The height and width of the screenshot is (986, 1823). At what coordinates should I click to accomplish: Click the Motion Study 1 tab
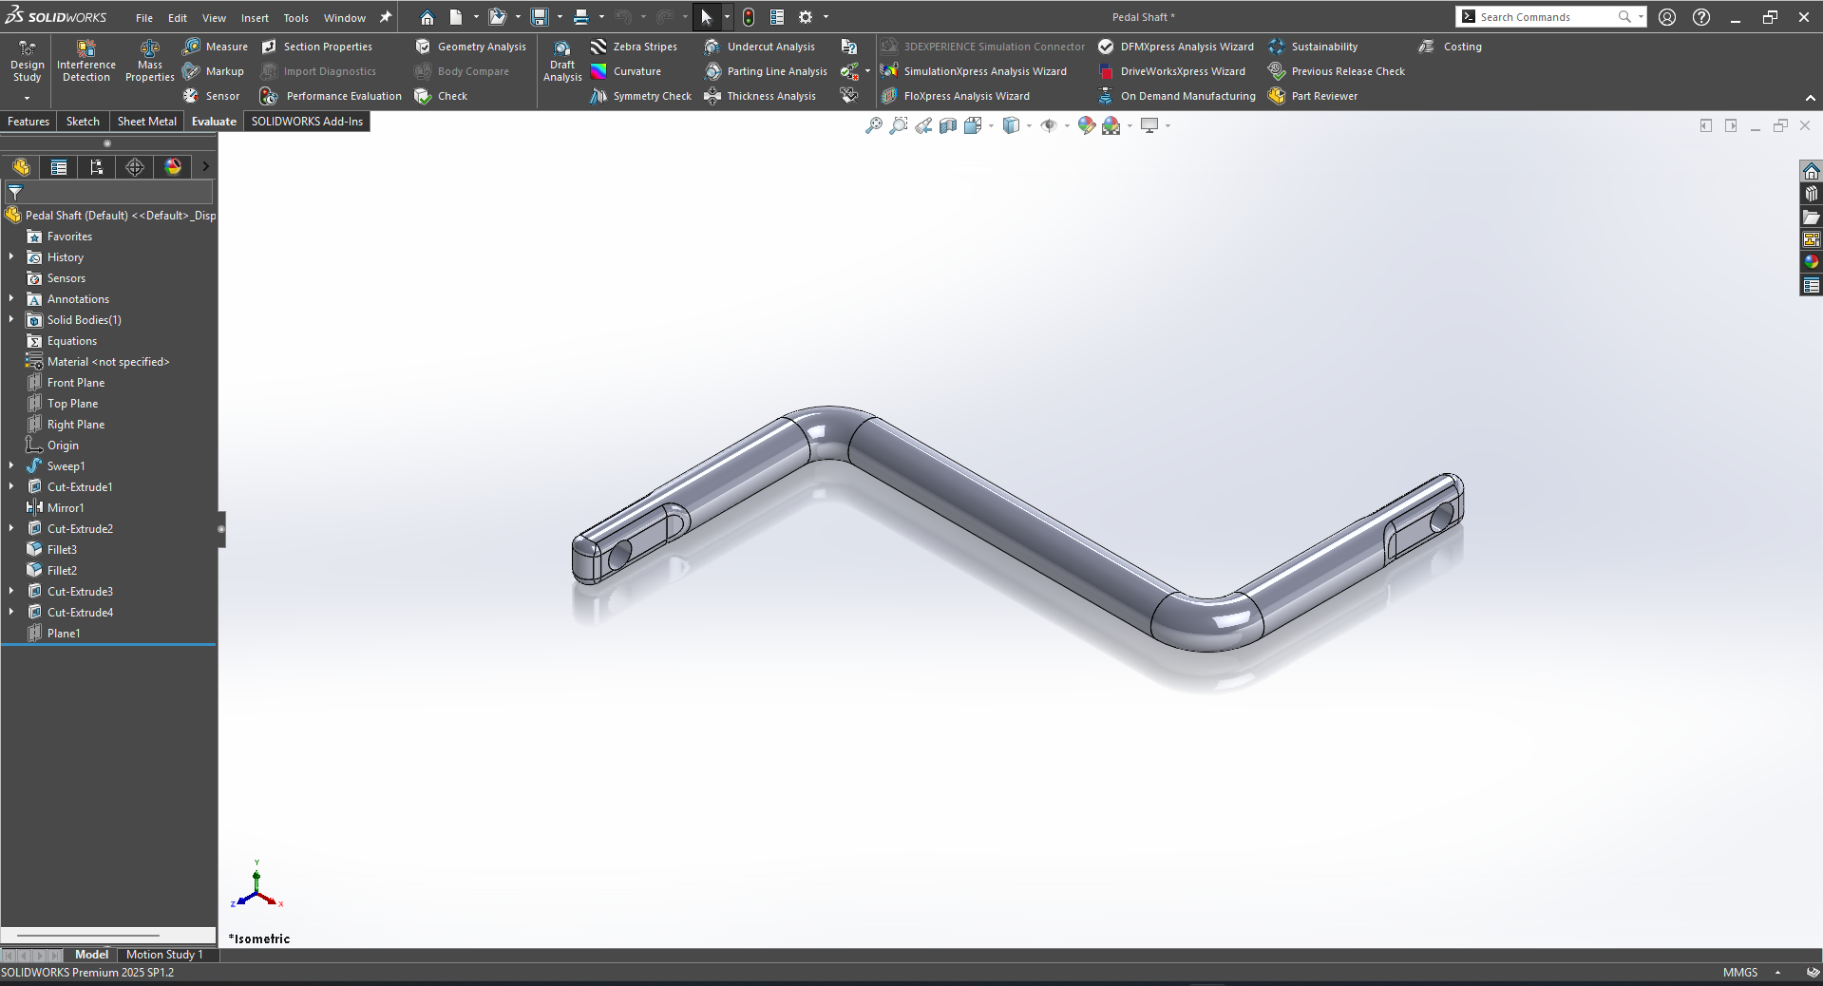click(164, 955)
